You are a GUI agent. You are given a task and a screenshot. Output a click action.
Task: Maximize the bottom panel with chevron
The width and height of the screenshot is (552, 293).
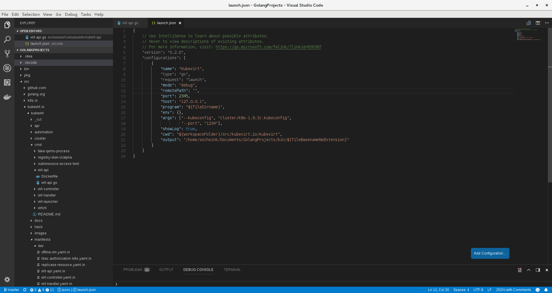[x=528, y=270]
